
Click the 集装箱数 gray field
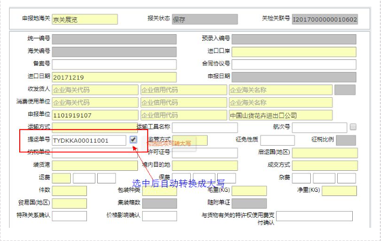tap(160, 203)
